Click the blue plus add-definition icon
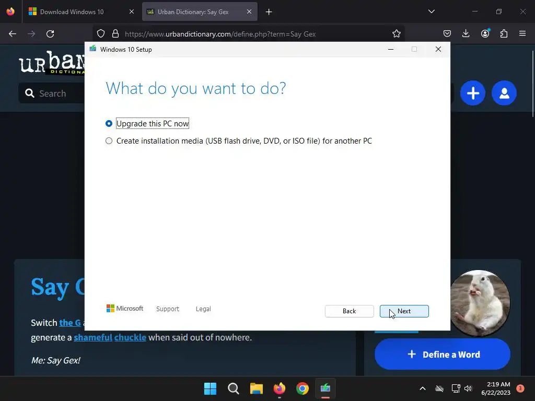Image resolution: width=535 pixels, height=401 pixels. click(472, 93)
